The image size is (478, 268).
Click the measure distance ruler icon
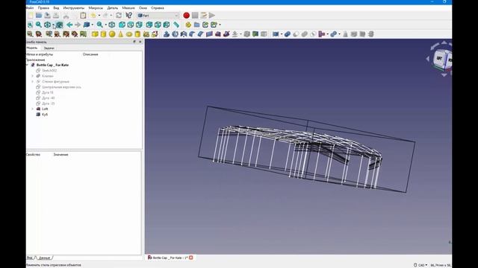tap(176, 25)
